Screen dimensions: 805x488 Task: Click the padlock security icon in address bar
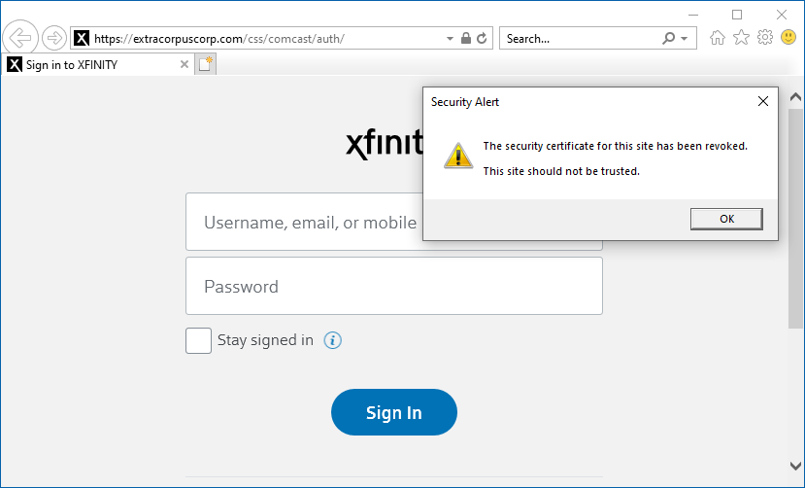466,38
